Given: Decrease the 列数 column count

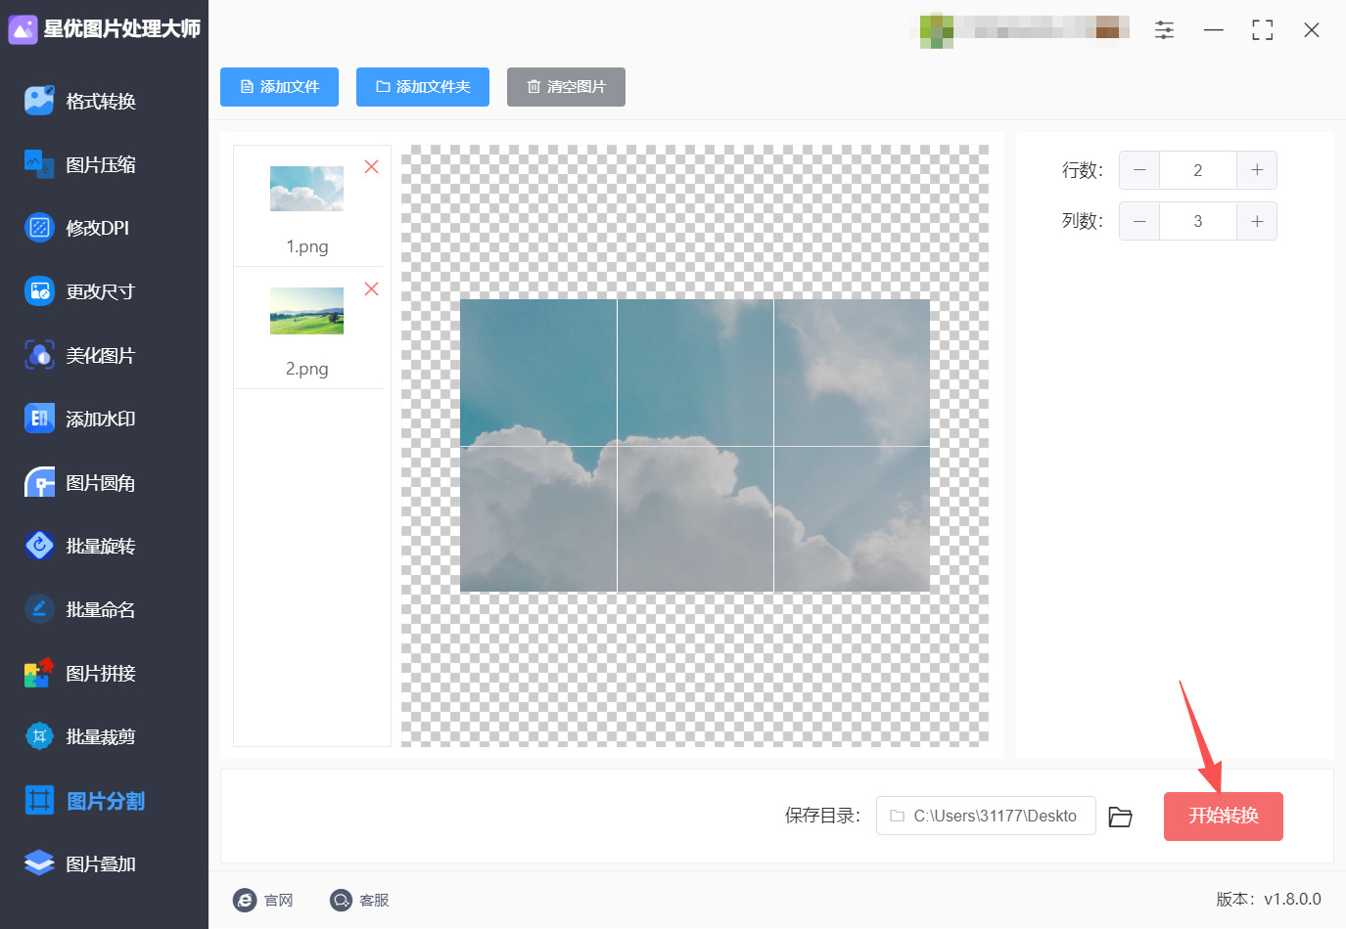Looking at the screenshot, I should pyautogui.click(x=1139, y=221).
